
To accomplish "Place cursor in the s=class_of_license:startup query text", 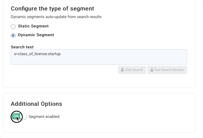I will pyautogui.click(x=37, y=54).
